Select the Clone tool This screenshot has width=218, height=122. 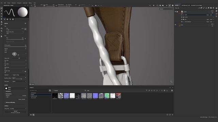click(1, 22)
